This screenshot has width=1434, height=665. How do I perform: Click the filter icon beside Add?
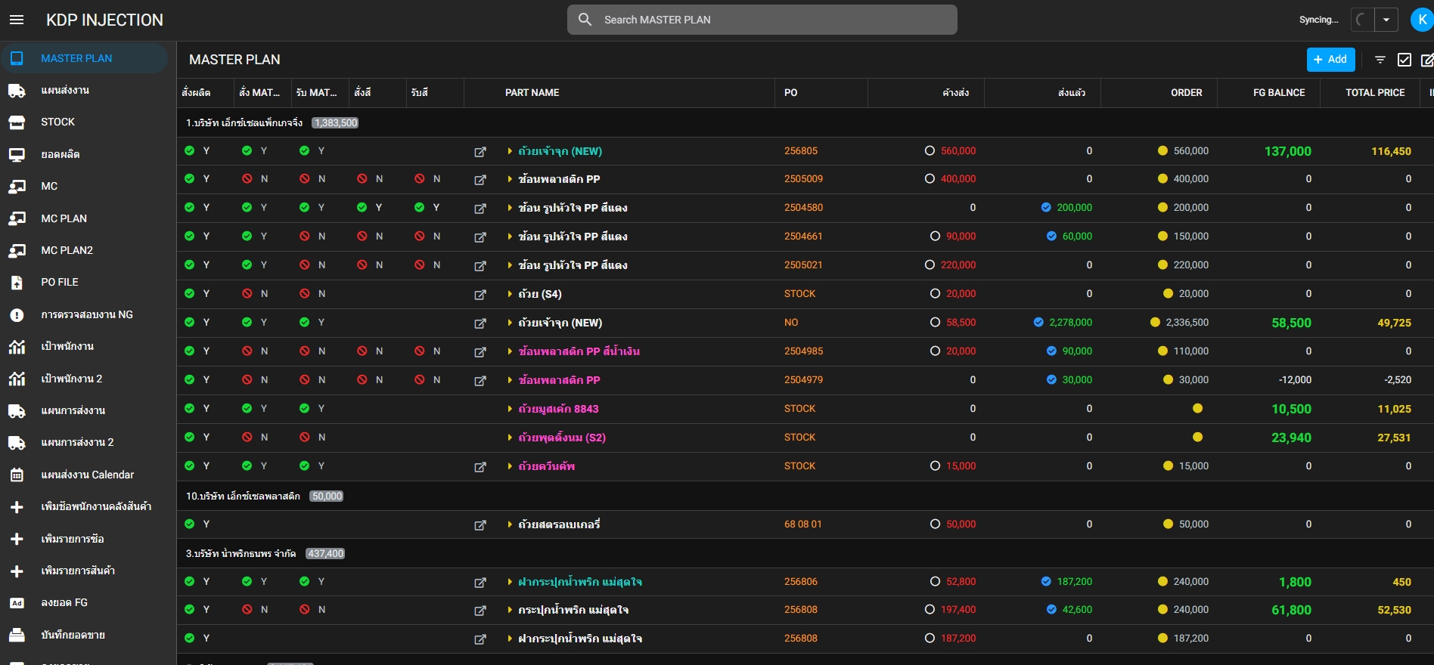1380,60
